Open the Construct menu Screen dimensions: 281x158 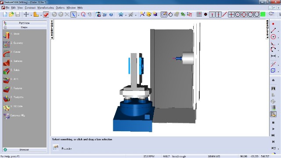pos(30,8)
